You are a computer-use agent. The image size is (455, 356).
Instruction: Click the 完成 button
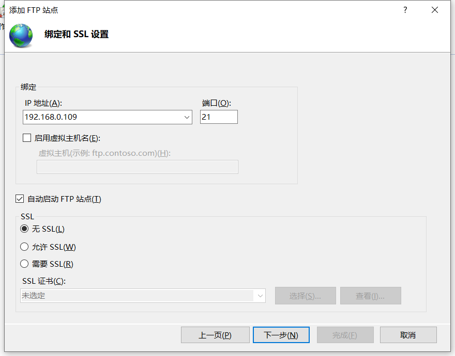click(345, 334)
